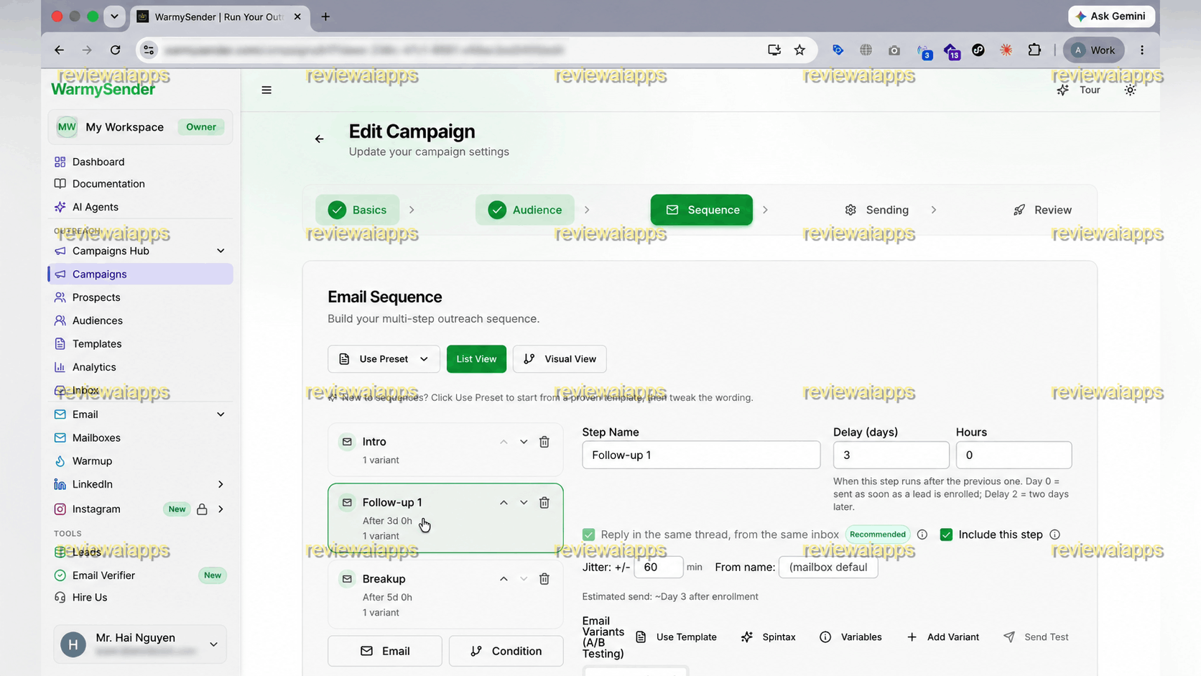Image resolution: width=1201 pixels, height=676 pixels.
Task: Toggle Reply in the same thread checkbox
Action: (x=588, y=534)
